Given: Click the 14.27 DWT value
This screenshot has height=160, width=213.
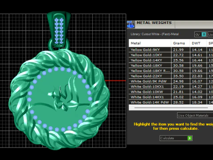Looking at the screenshot, I should (x=197, y=87).
